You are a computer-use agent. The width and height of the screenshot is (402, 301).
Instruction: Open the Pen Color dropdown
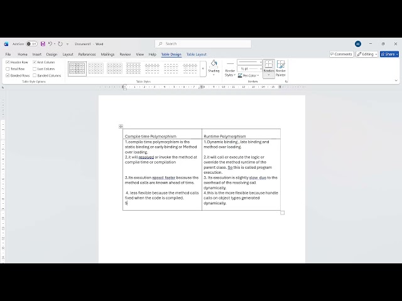coord(249,75)
